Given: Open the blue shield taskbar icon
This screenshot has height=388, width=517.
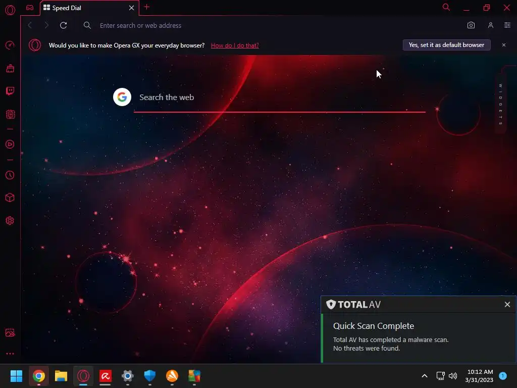Looking at the screenshot, I should pos(149,376).
